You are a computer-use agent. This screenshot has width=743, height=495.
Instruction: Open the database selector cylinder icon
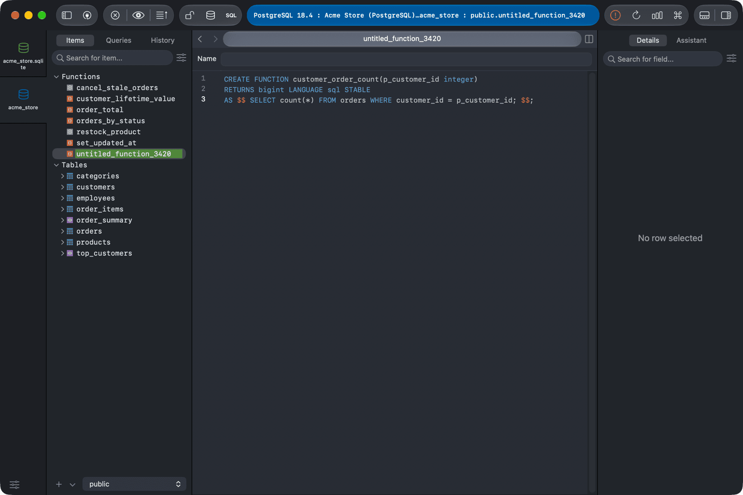[x=210, y=15]
